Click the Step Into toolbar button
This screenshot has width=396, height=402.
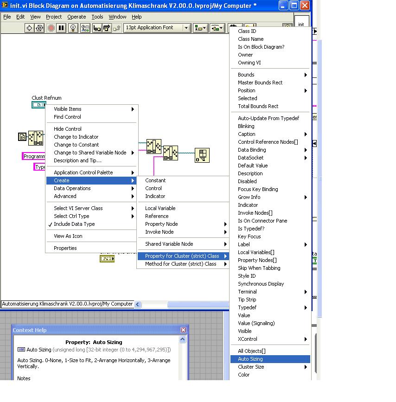[x=97, y=28]
